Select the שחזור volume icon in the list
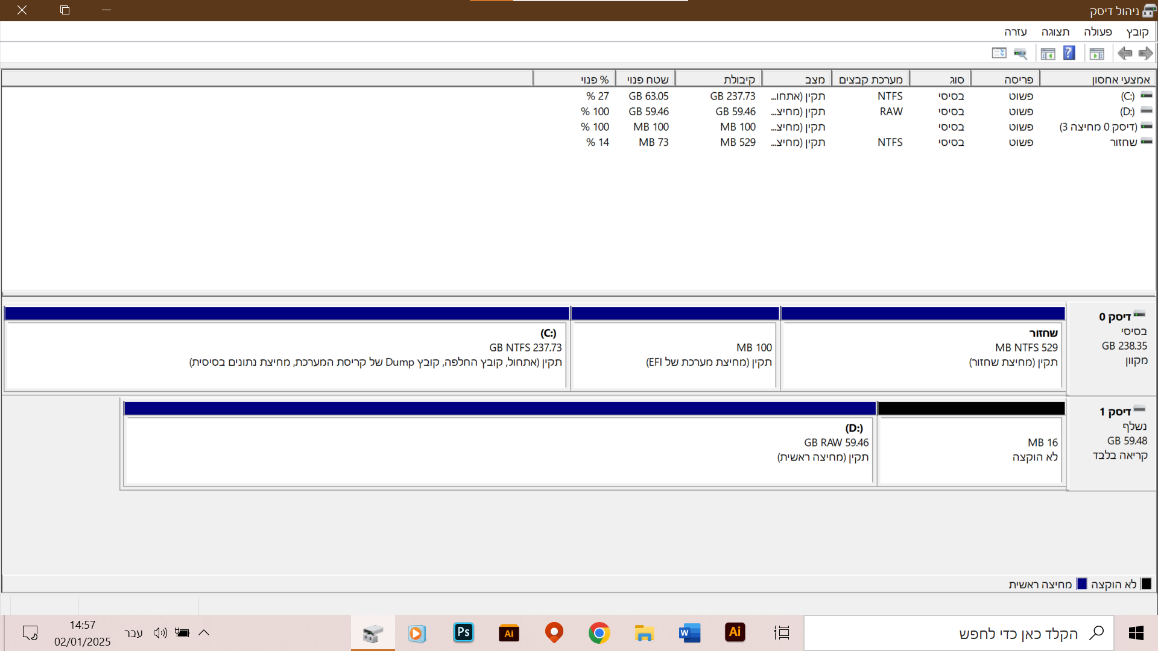Screen dimensions: 1158x651 point(1147,142)
